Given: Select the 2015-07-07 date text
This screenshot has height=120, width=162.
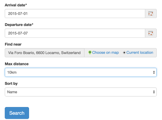Looking at the screenshot, I should 18,33.
